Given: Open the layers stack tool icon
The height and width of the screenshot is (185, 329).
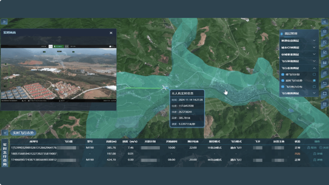Looking at the screenshot, I should pyautogui.click(x=325, y=31).
